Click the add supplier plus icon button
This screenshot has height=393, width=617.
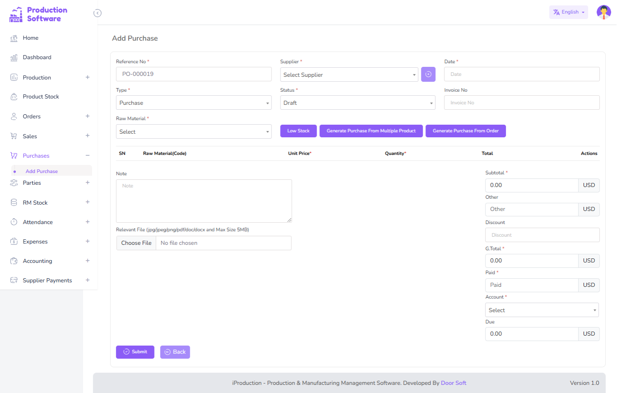pyautogui.click(x=428, y=74)
